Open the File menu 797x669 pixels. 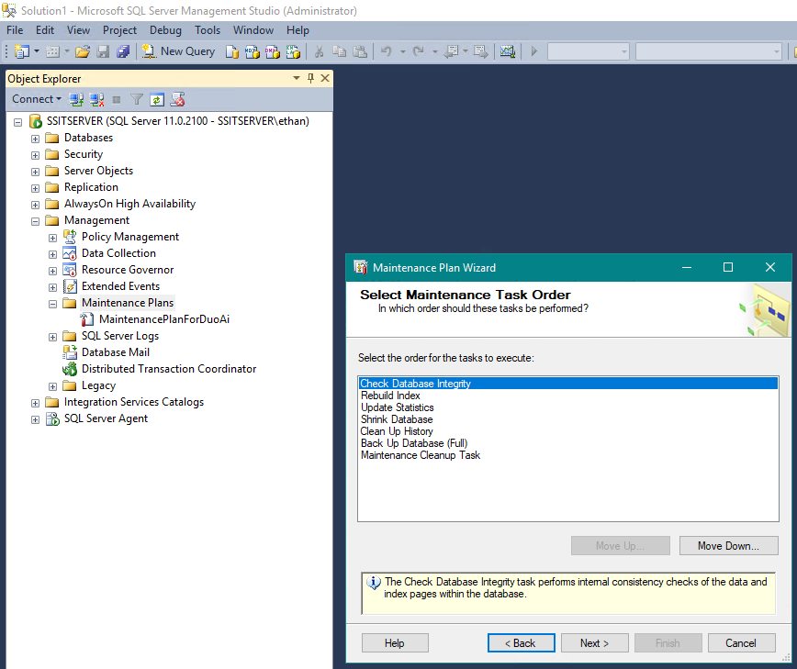coord(15,30)
